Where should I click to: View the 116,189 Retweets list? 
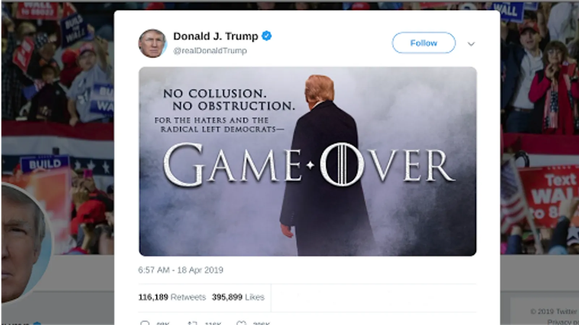[x=172, y=297]
